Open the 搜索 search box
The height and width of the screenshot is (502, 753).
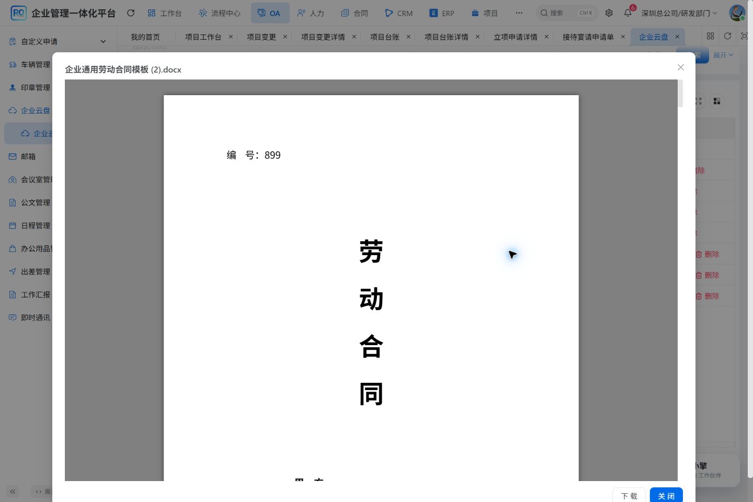[x=567, y=13]
